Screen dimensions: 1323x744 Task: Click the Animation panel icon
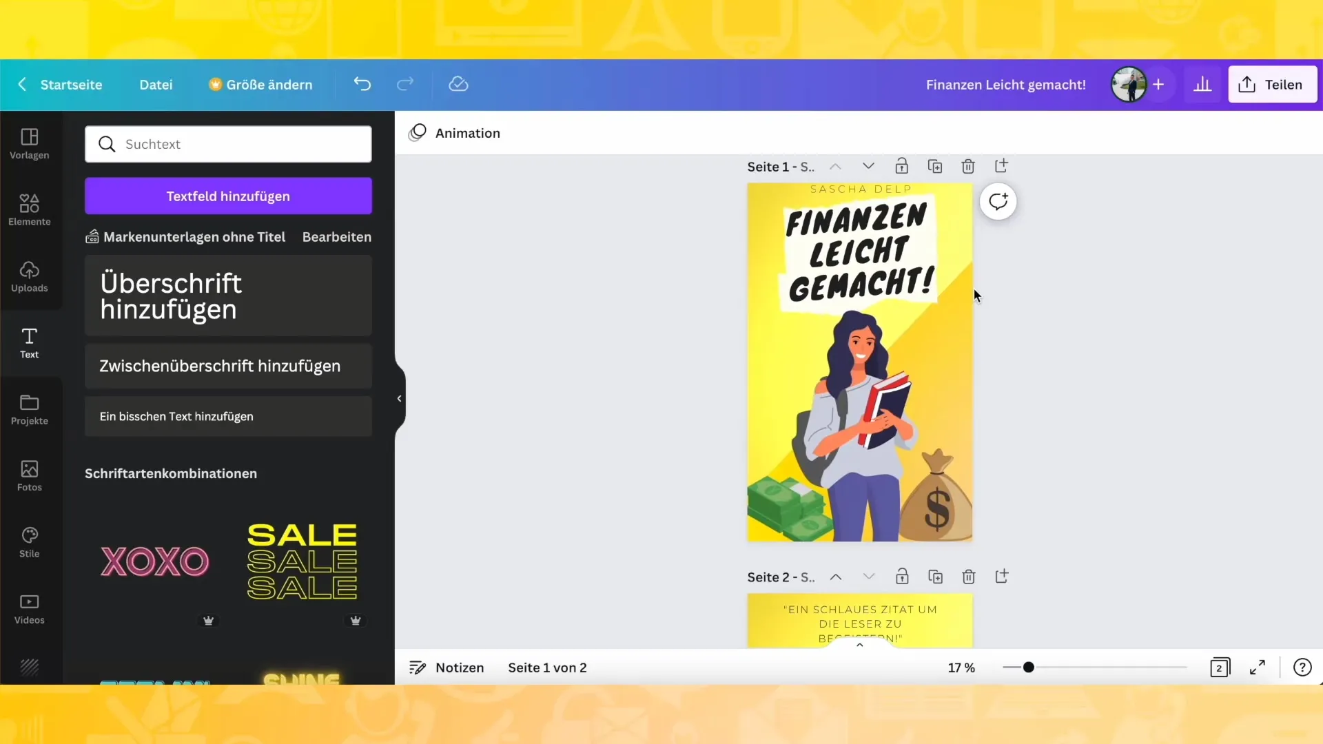point(420,133)
